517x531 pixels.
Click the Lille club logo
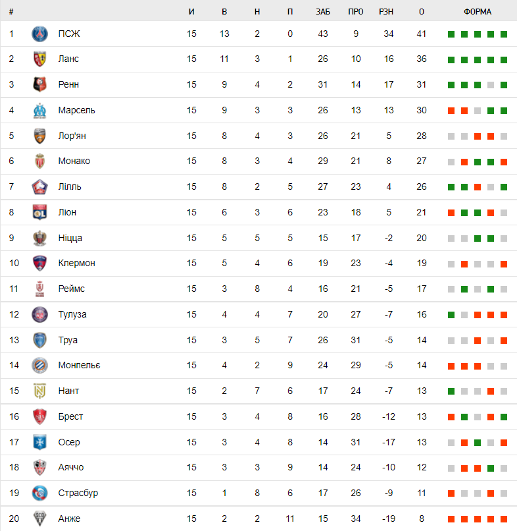click(x=40, y=186)
